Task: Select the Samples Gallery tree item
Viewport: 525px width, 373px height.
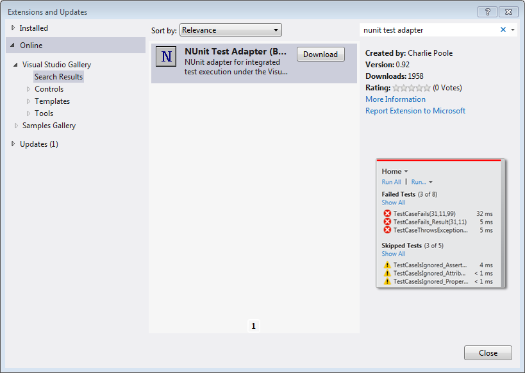Action: point(49,126)
